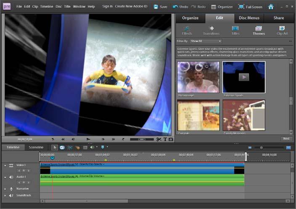Collapse the Audio 1 track
296x209 pixels.
(5, 178)
